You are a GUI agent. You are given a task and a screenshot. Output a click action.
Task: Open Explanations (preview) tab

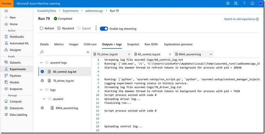tap(178, 44)
